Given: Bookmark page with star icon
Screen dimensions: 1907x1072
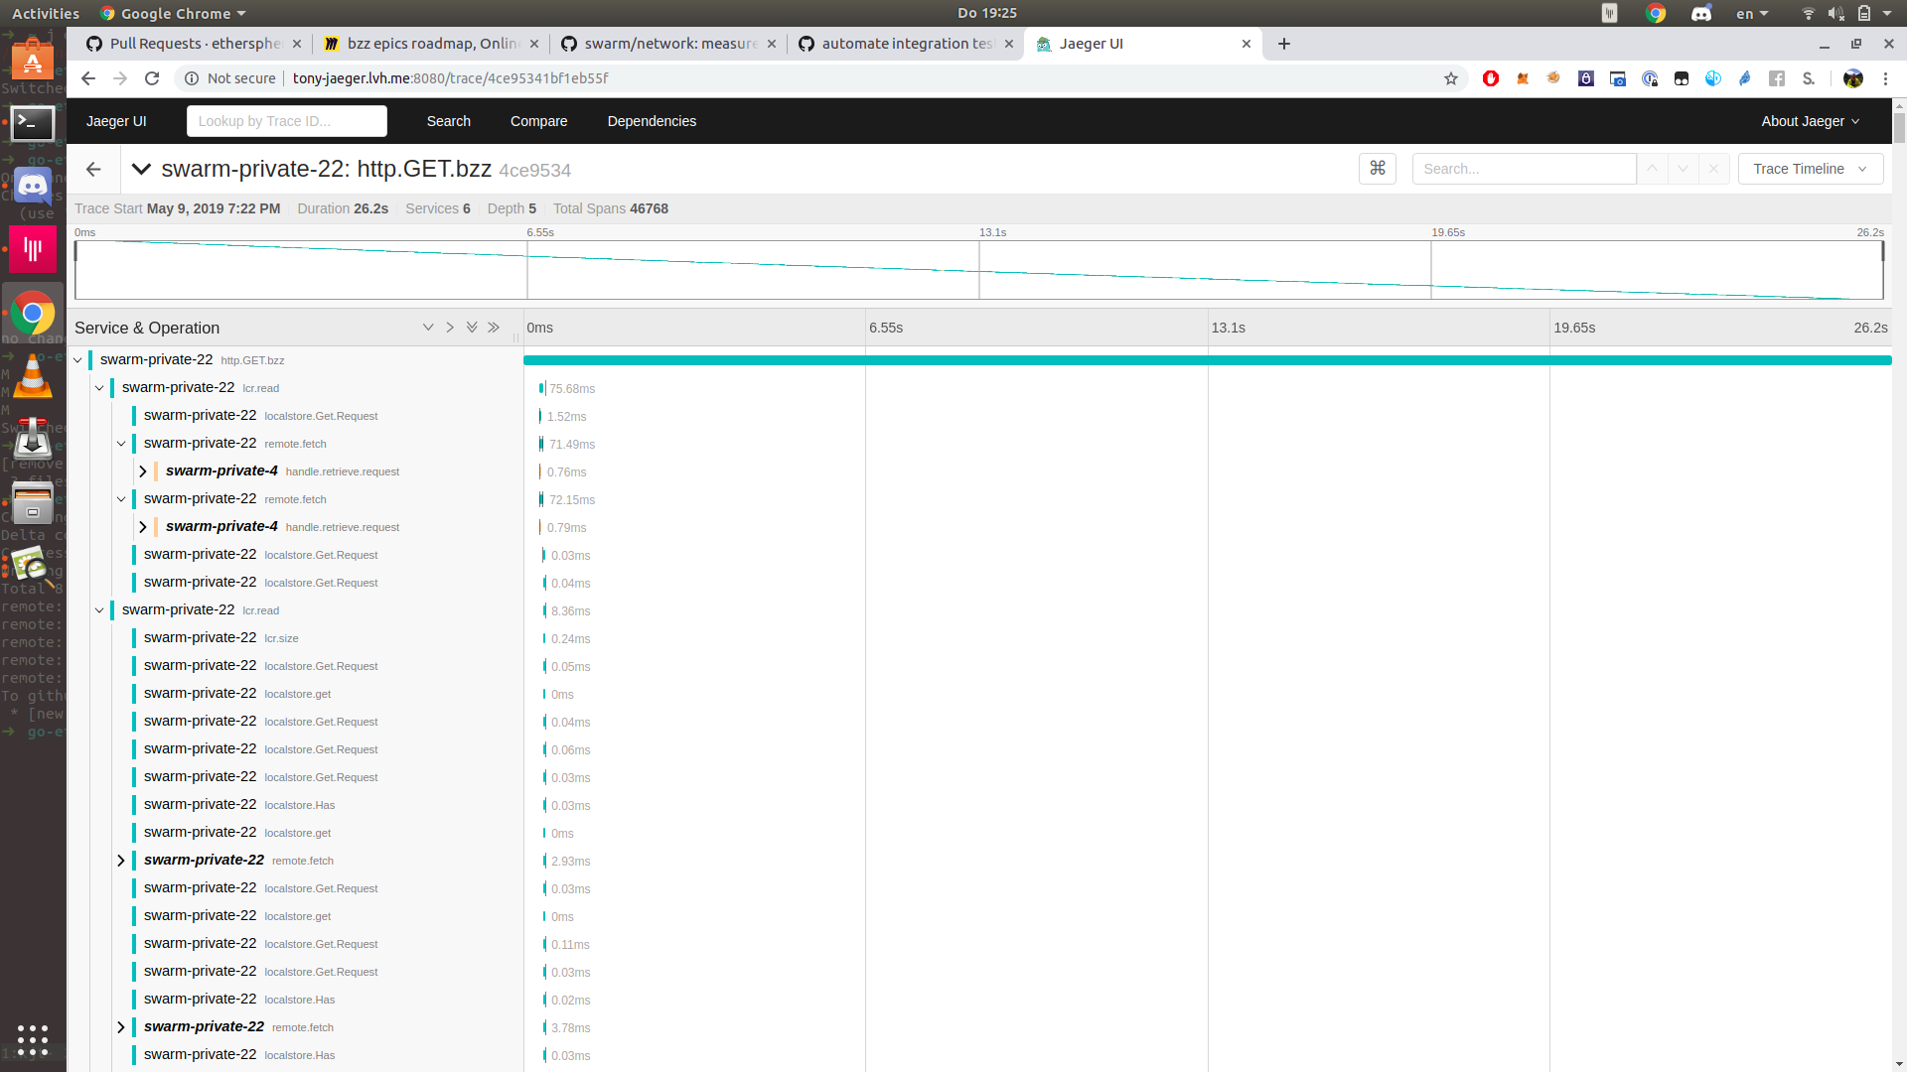Looking at the screenshot, I should tap(1450, 78).
